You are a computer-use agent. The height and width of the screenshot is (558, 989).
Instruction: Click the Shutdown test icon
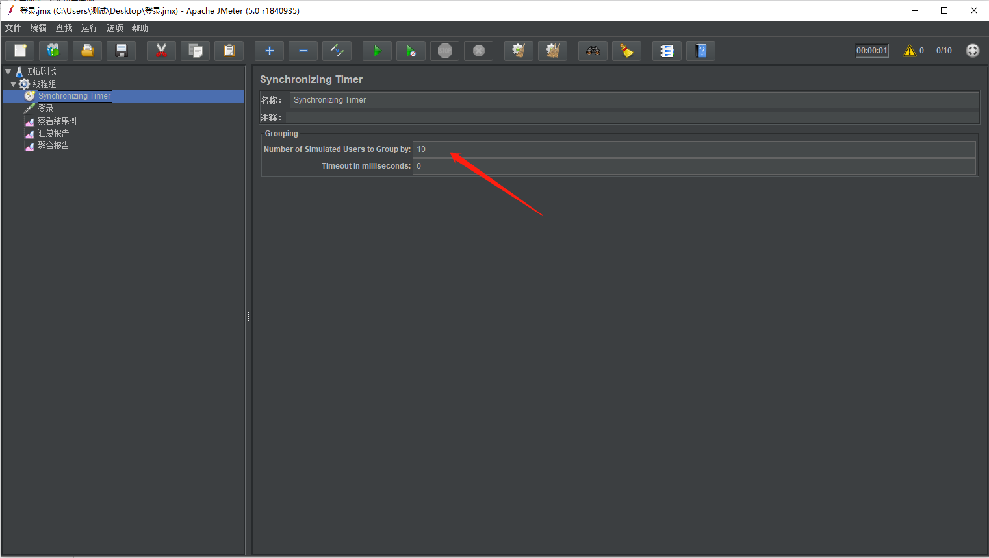point(478,51)
